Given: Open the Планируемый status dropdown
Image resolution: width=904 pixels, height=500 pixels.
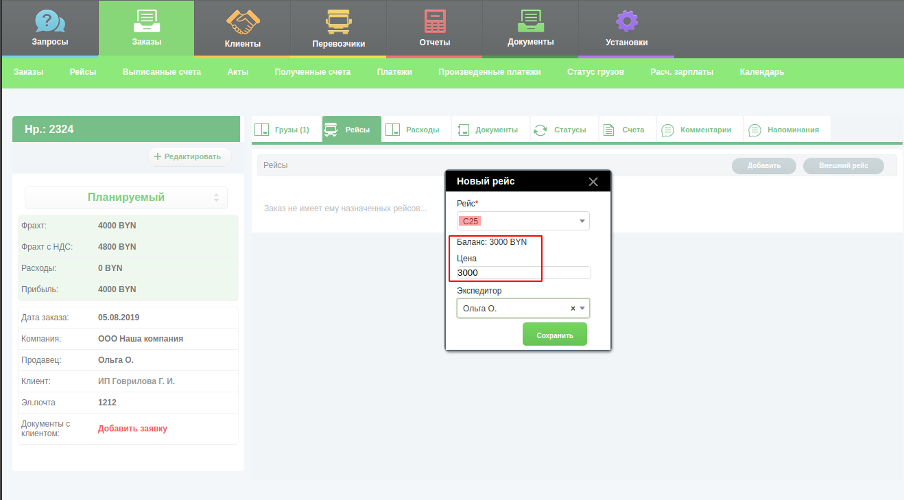Looking at the screenshot, I should tap(126, 198).
